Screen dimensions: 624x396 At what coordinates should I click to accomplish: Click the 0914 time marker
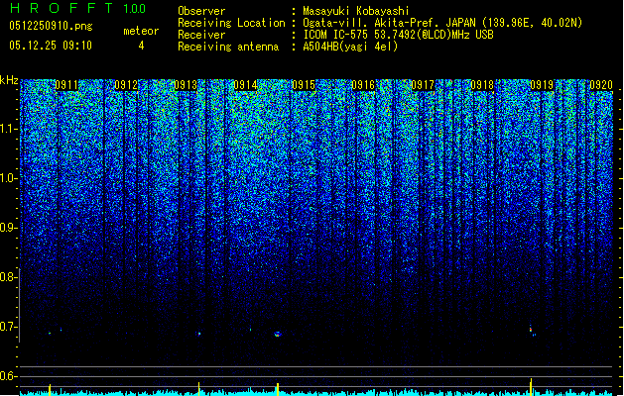coord(246,85)
